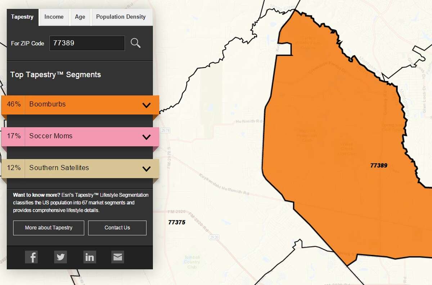Click the orange 46% swatch
432x285 pixels.
[x=14, y=104]
